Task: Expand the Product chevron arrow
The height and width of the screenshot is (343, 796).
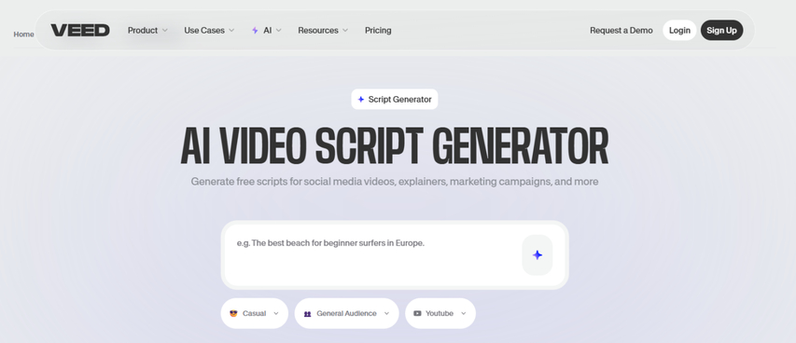Action: pyautogui.click(x=164, y=31)
